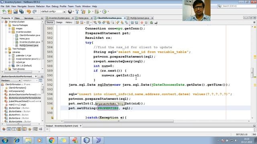Open the Debug menu
Viewport: 257px width, 144px height.
click(x=55, y=6)
